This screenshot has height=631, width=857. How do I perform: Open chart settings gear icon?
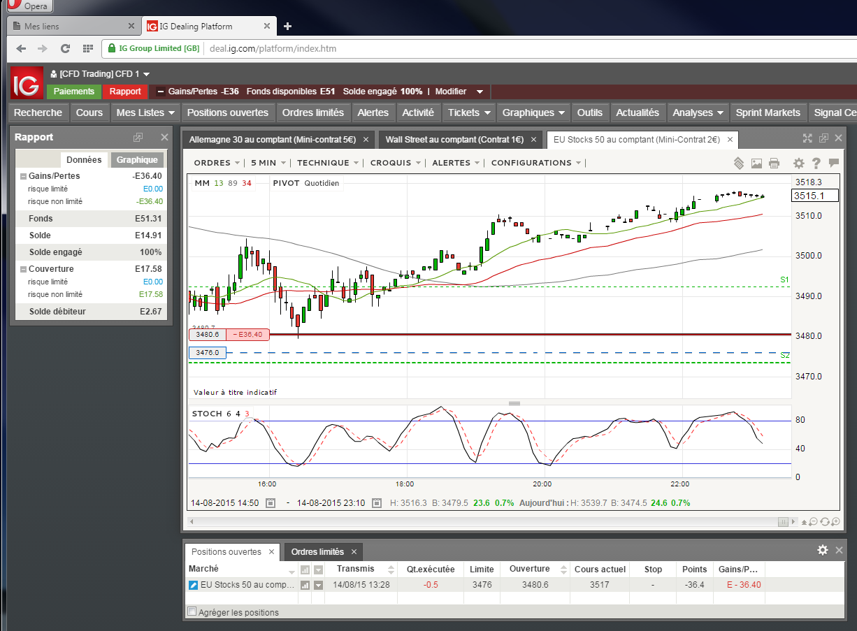point(798,164)
